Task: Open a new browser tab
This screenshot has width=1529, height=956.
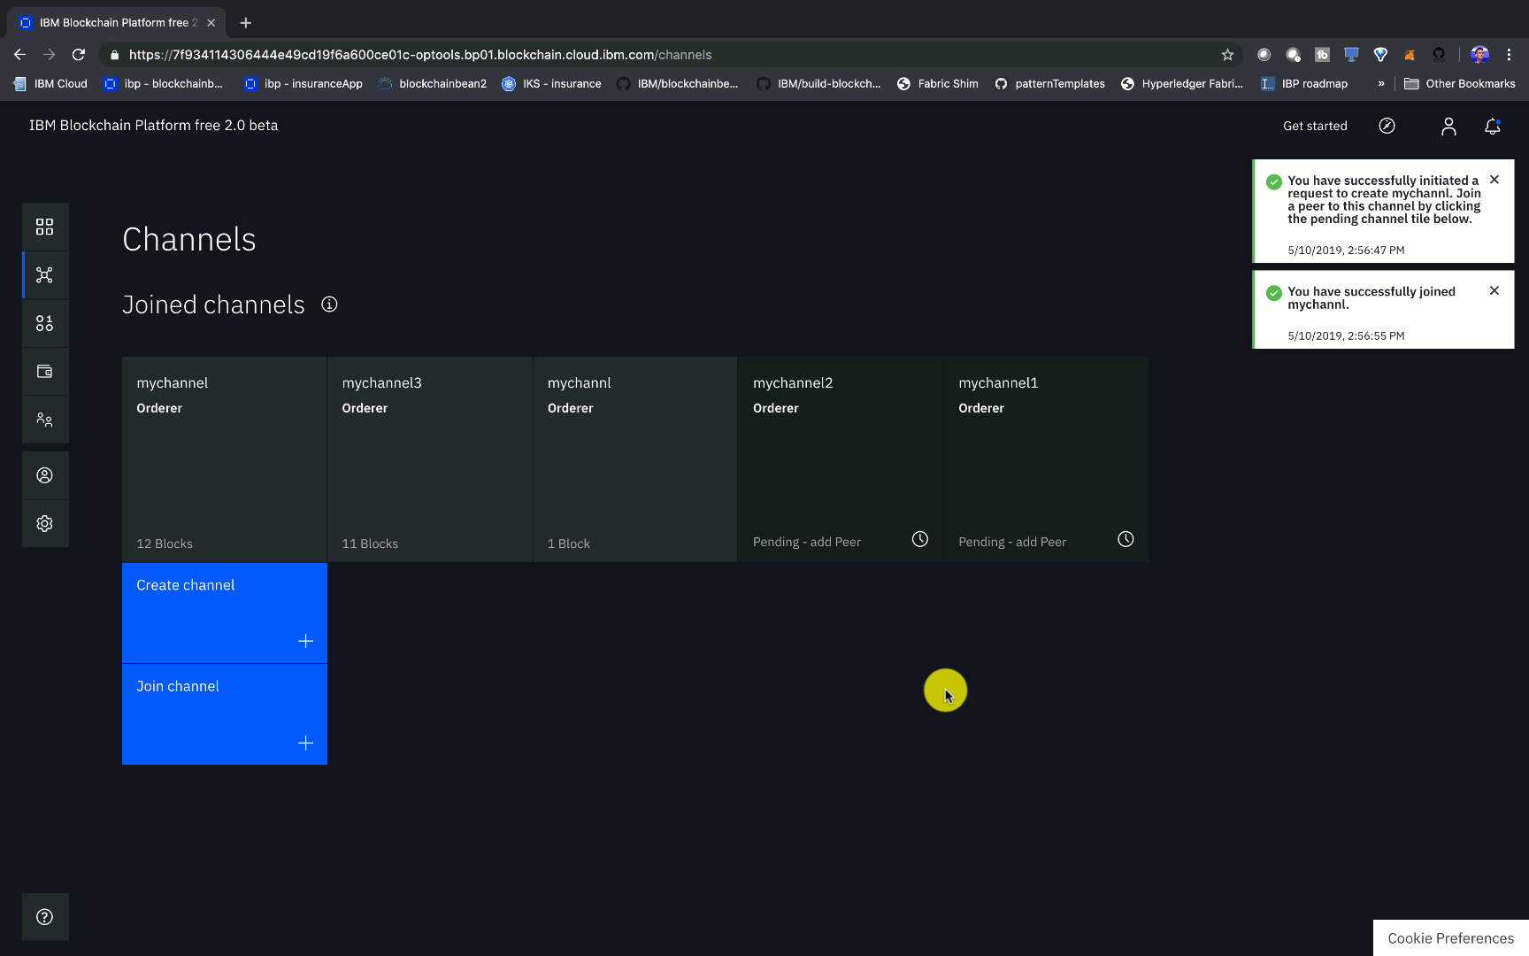Action: pos(246,23)
